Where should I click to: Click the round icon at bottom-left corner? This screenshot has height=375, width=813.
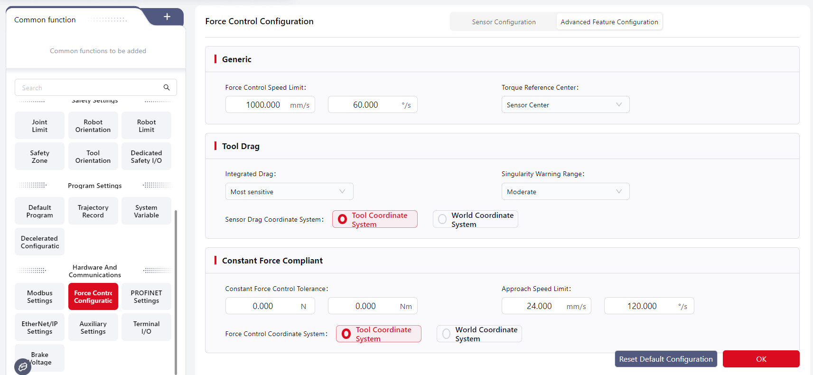pyautogui.click(x=22, y=367)
